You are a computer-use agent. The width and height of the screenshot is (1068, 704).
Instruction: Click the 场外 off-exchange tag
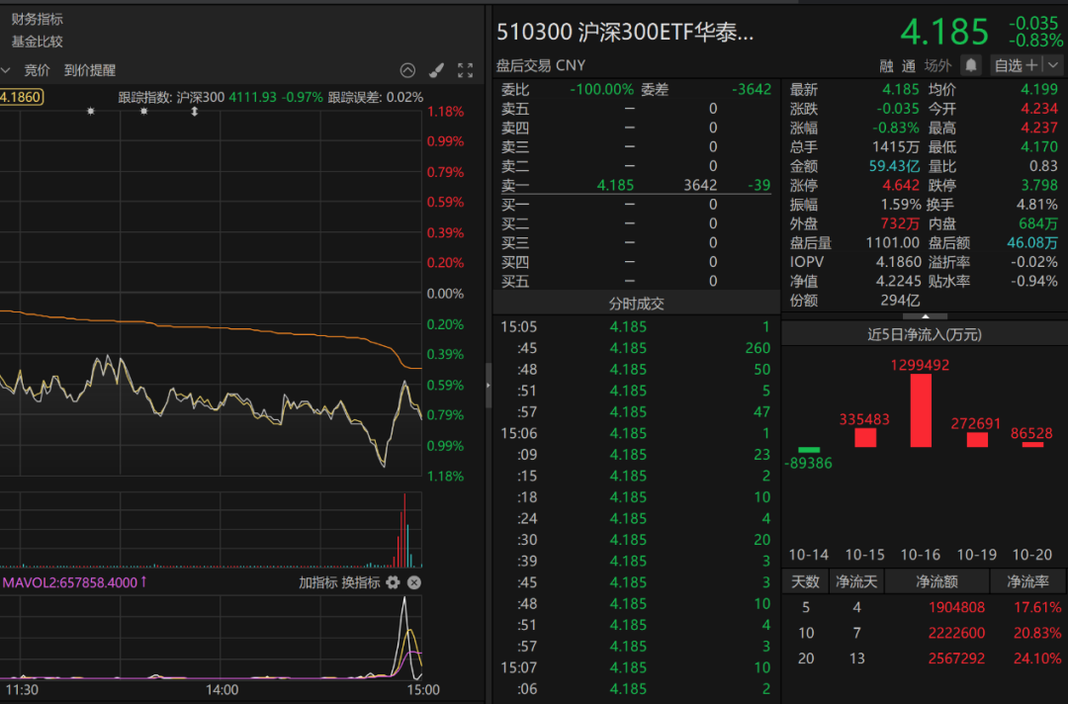[x=937, y=66]
